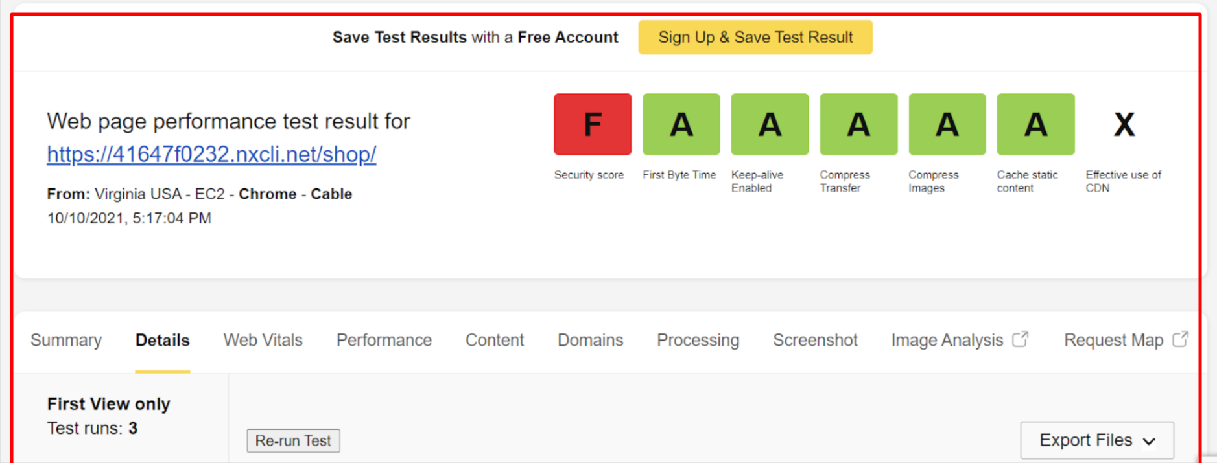
Task: View the Processing tab
Action: pyautogui.click(x=698, y=341)
